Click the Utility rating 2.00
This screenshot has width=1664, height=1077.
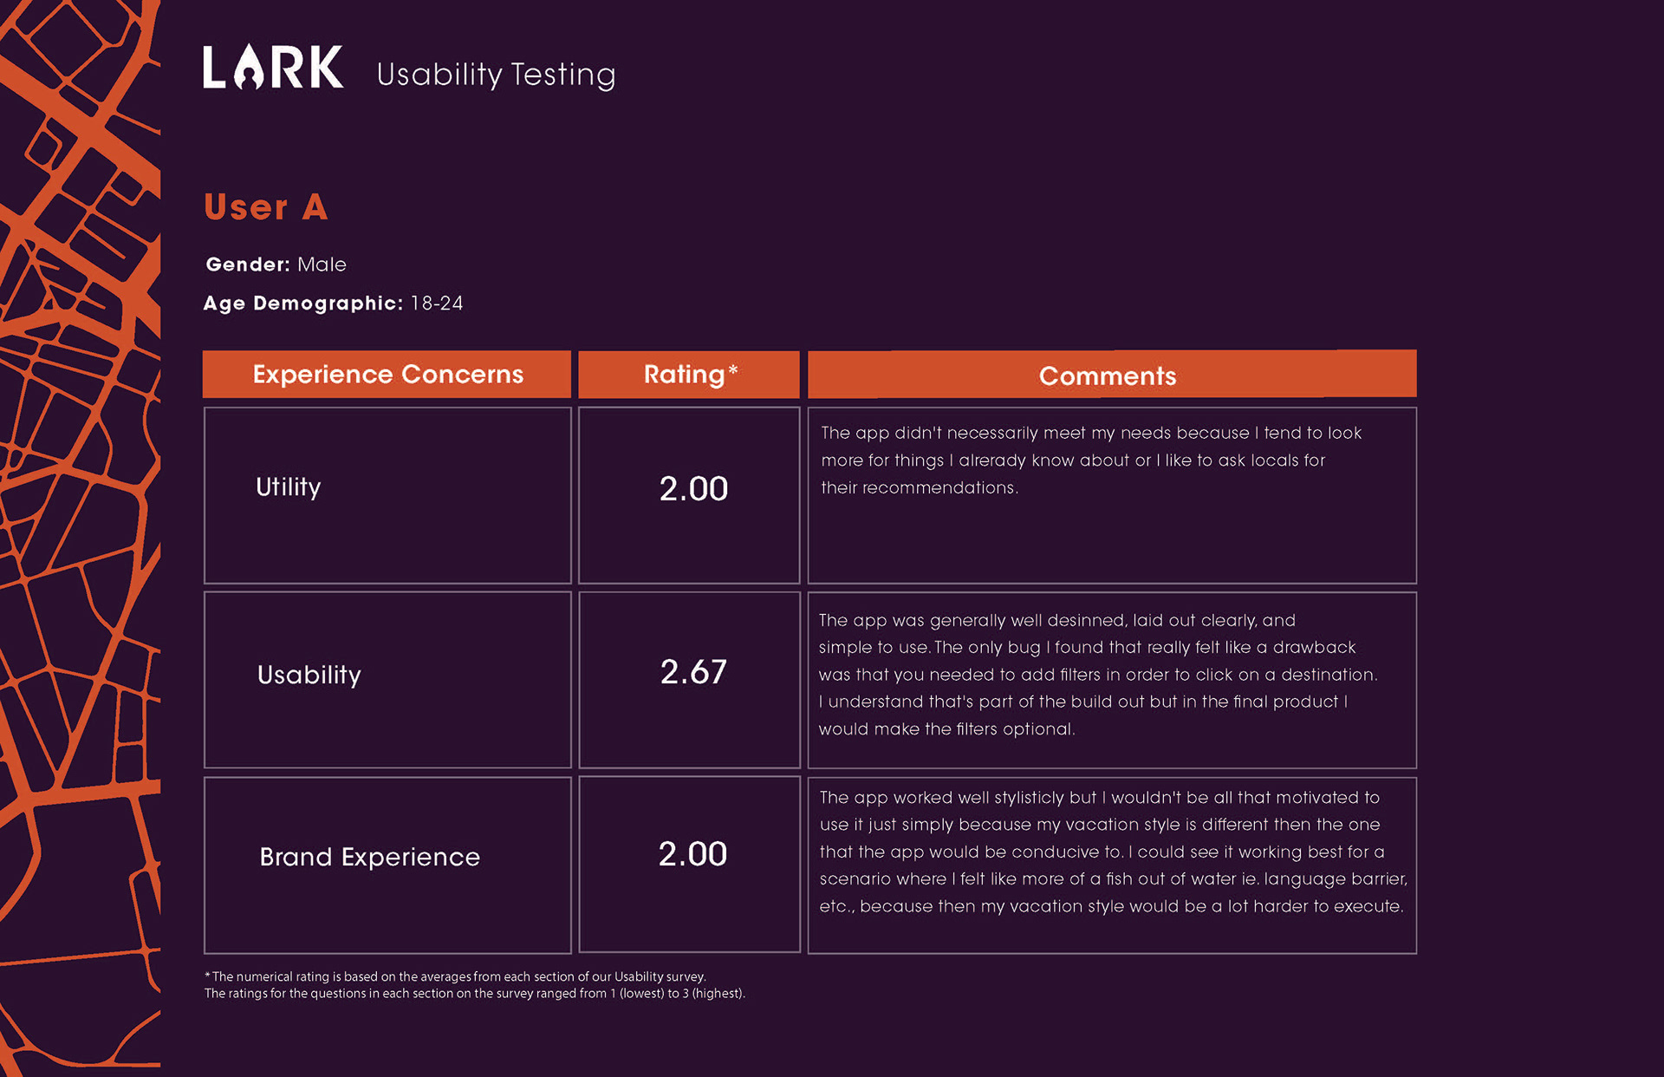tap(693, 489)
